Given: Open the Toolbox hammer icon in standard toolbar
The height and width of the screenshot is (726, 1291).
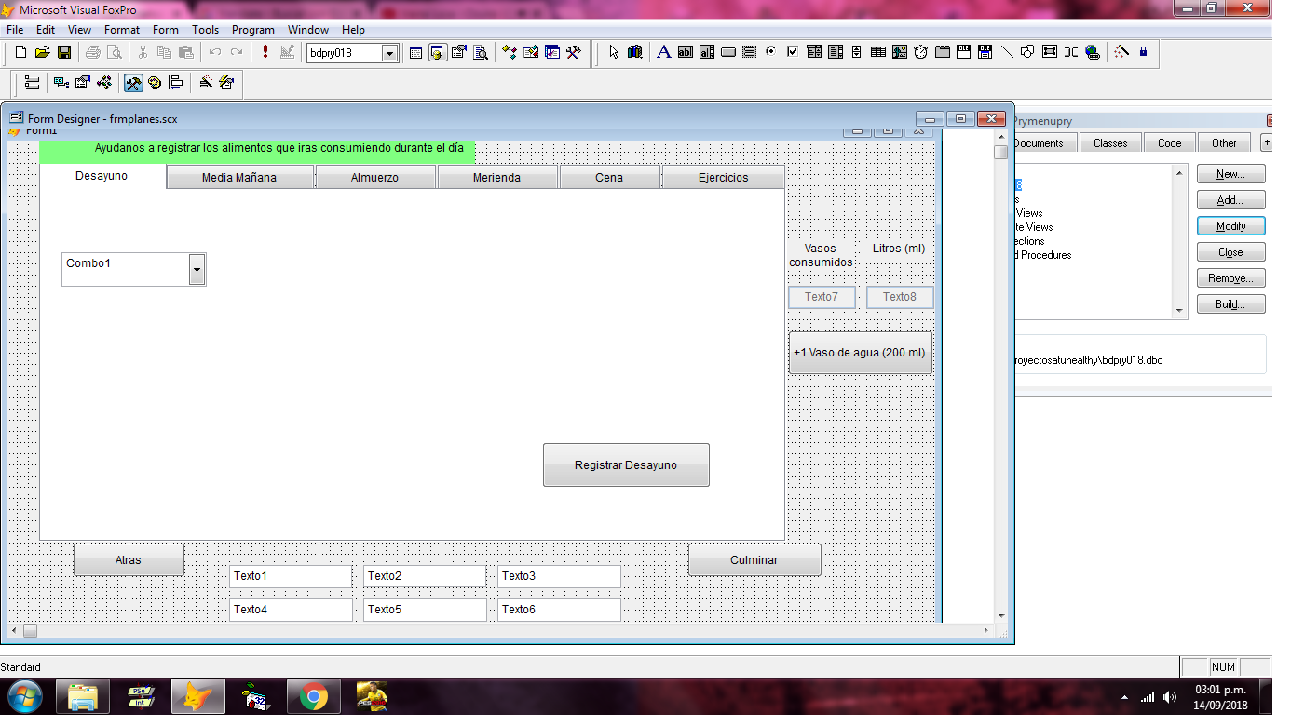Looking at the screenshot, I should [573, 53].
